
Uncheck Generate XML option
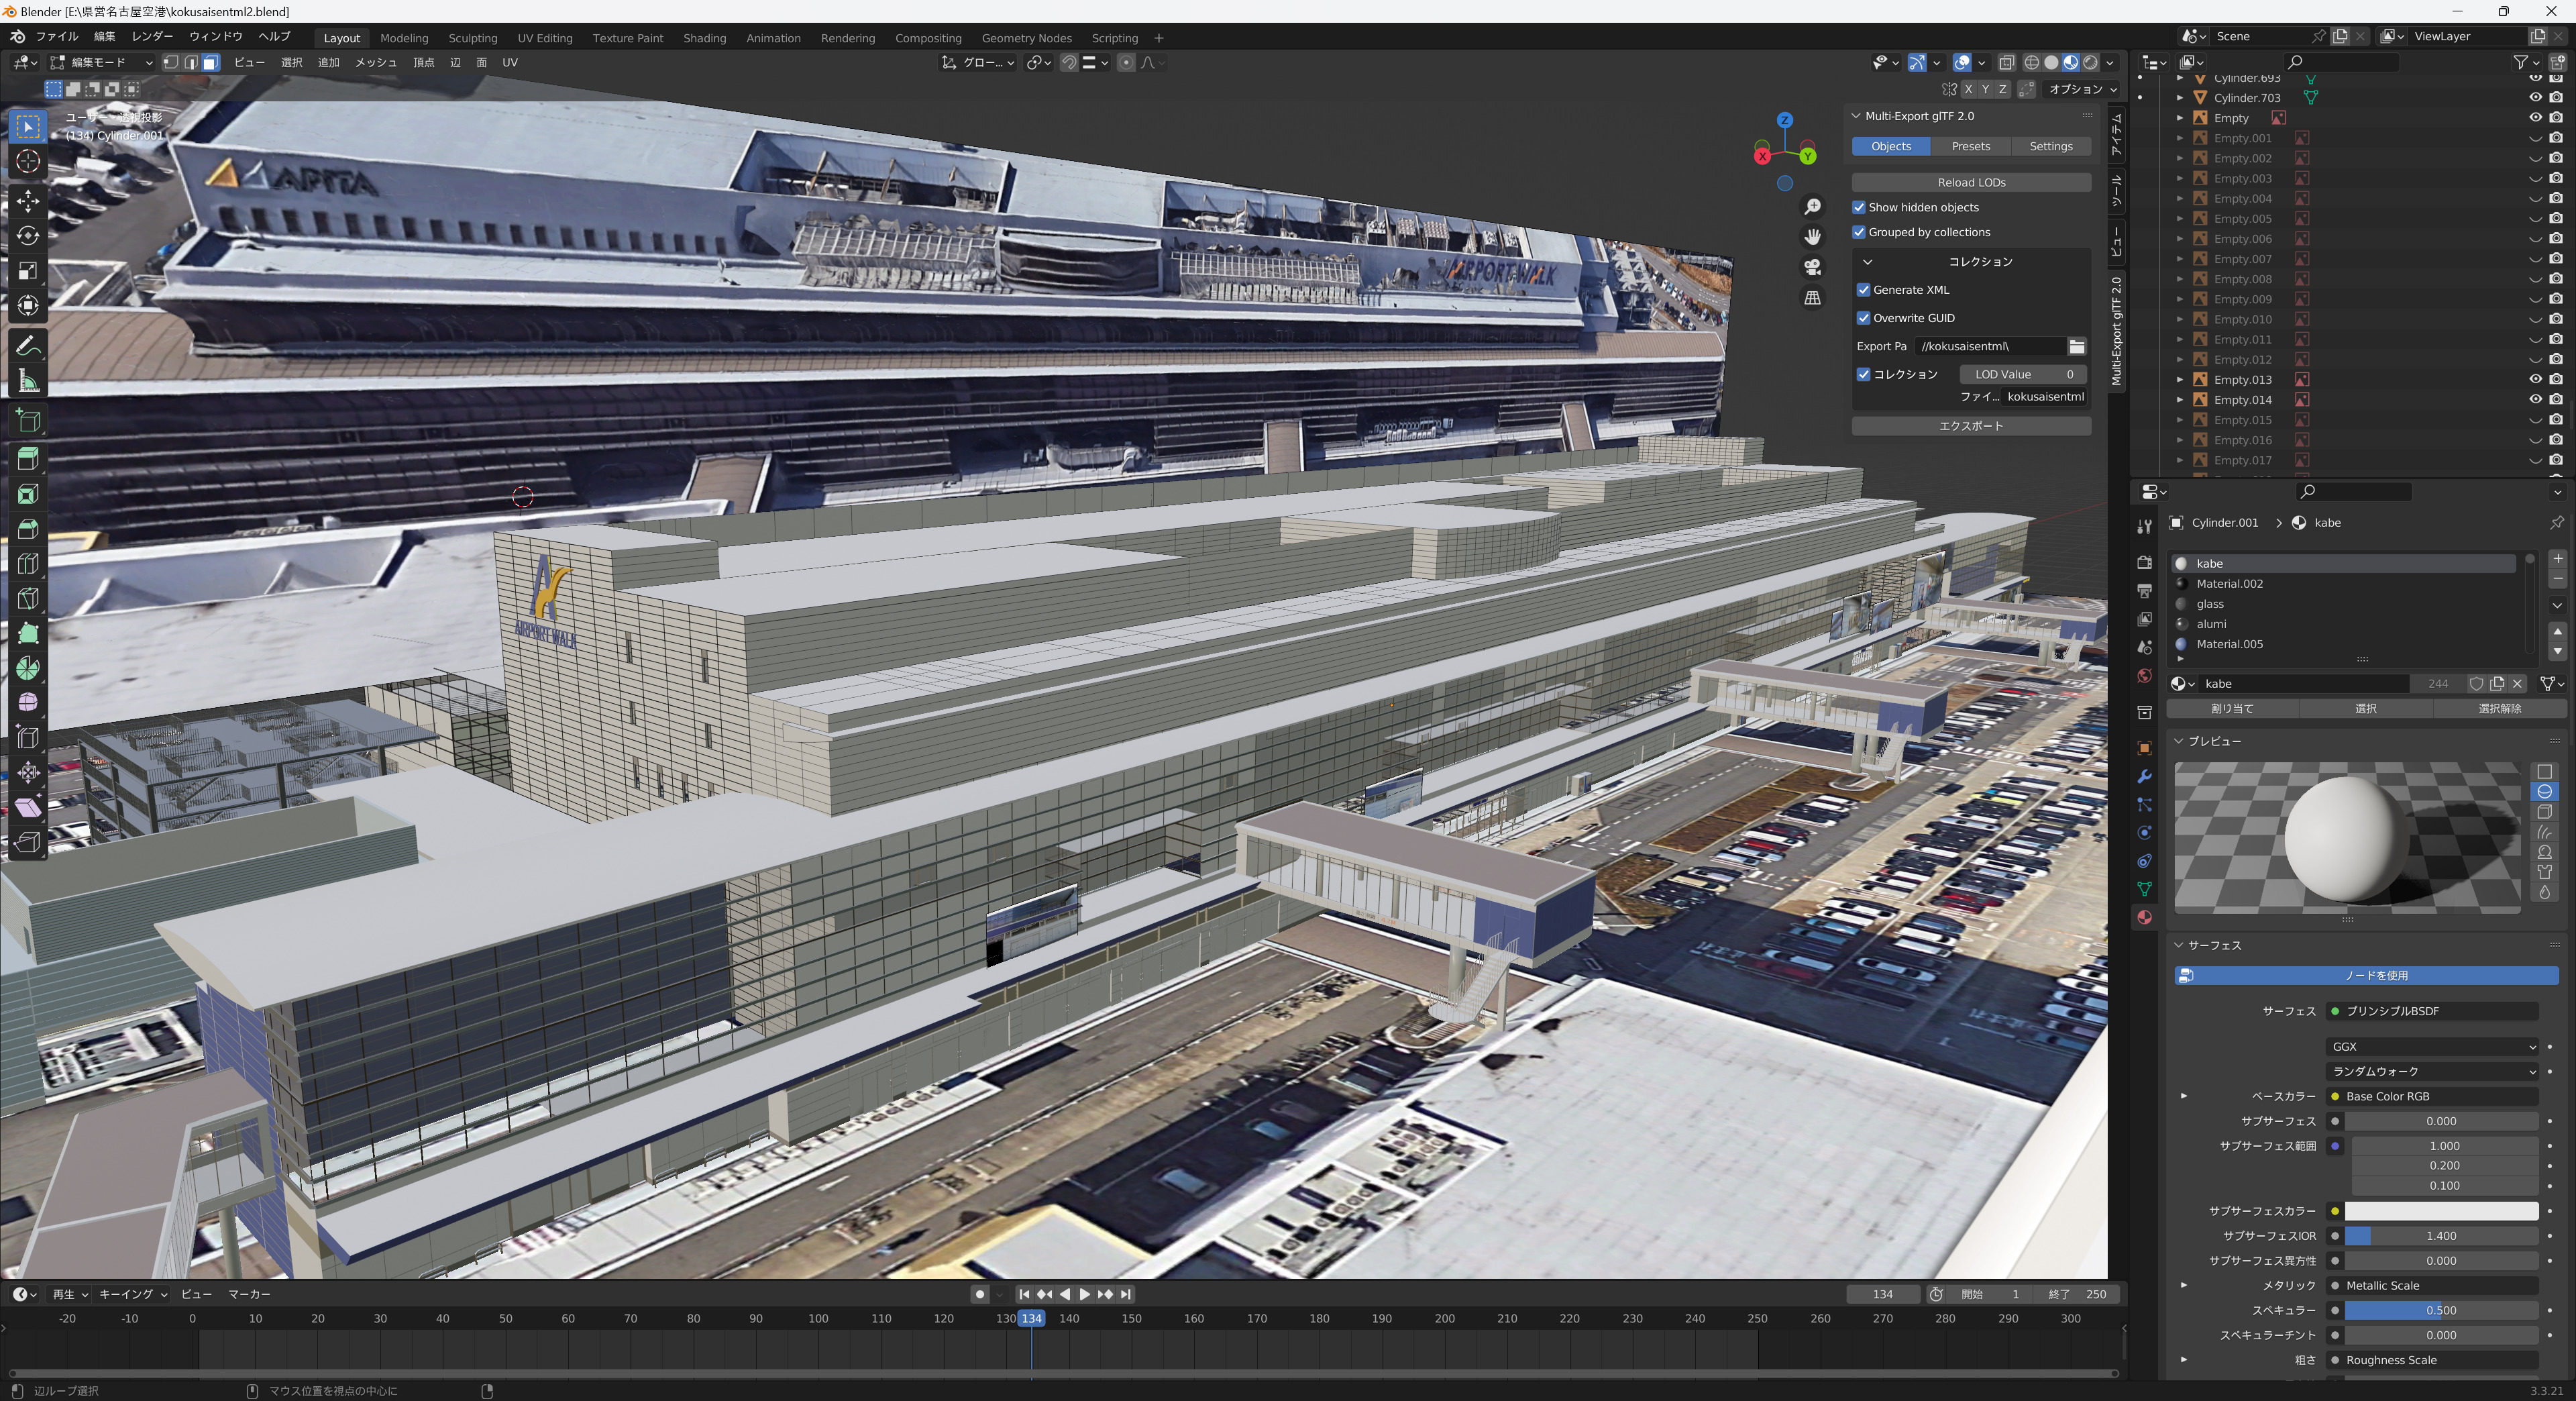pyautogui.click(x=1864, y=290)
